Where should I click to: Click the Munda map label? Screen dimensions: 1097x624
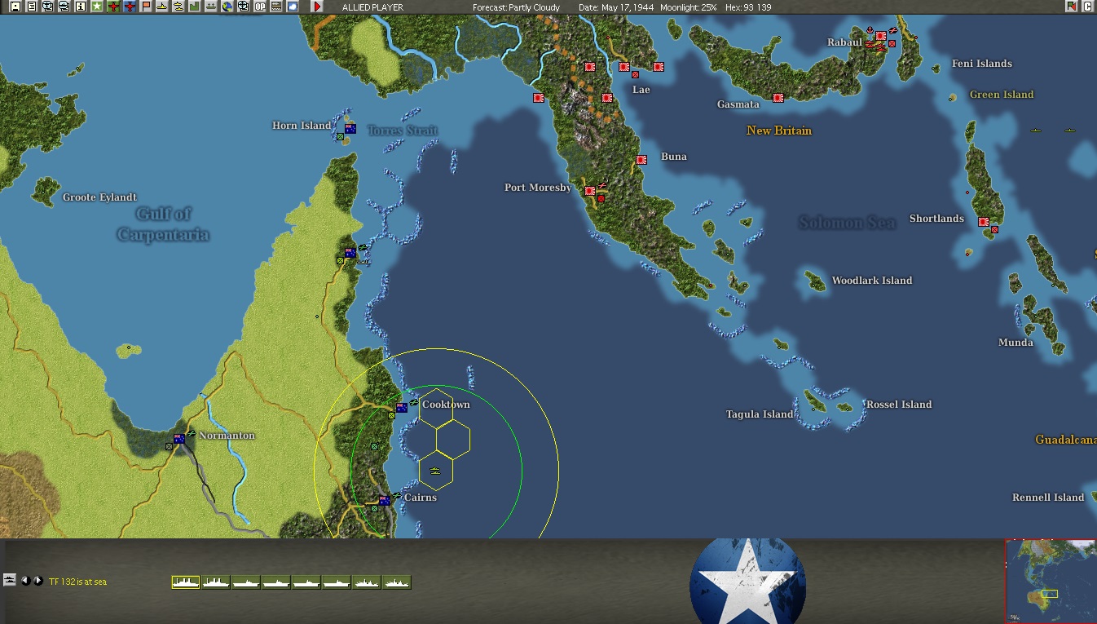[x=1015, y=343]
